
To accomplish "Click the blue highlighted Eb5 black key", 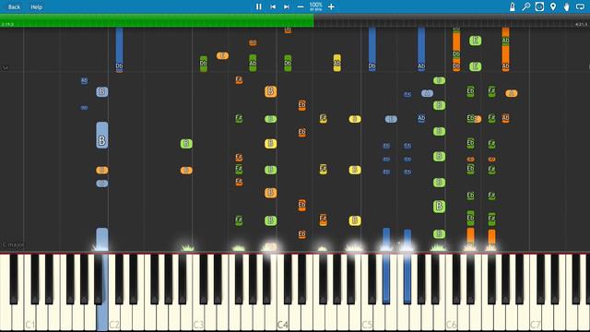I will pyautogui.click(x=386, y=279).
